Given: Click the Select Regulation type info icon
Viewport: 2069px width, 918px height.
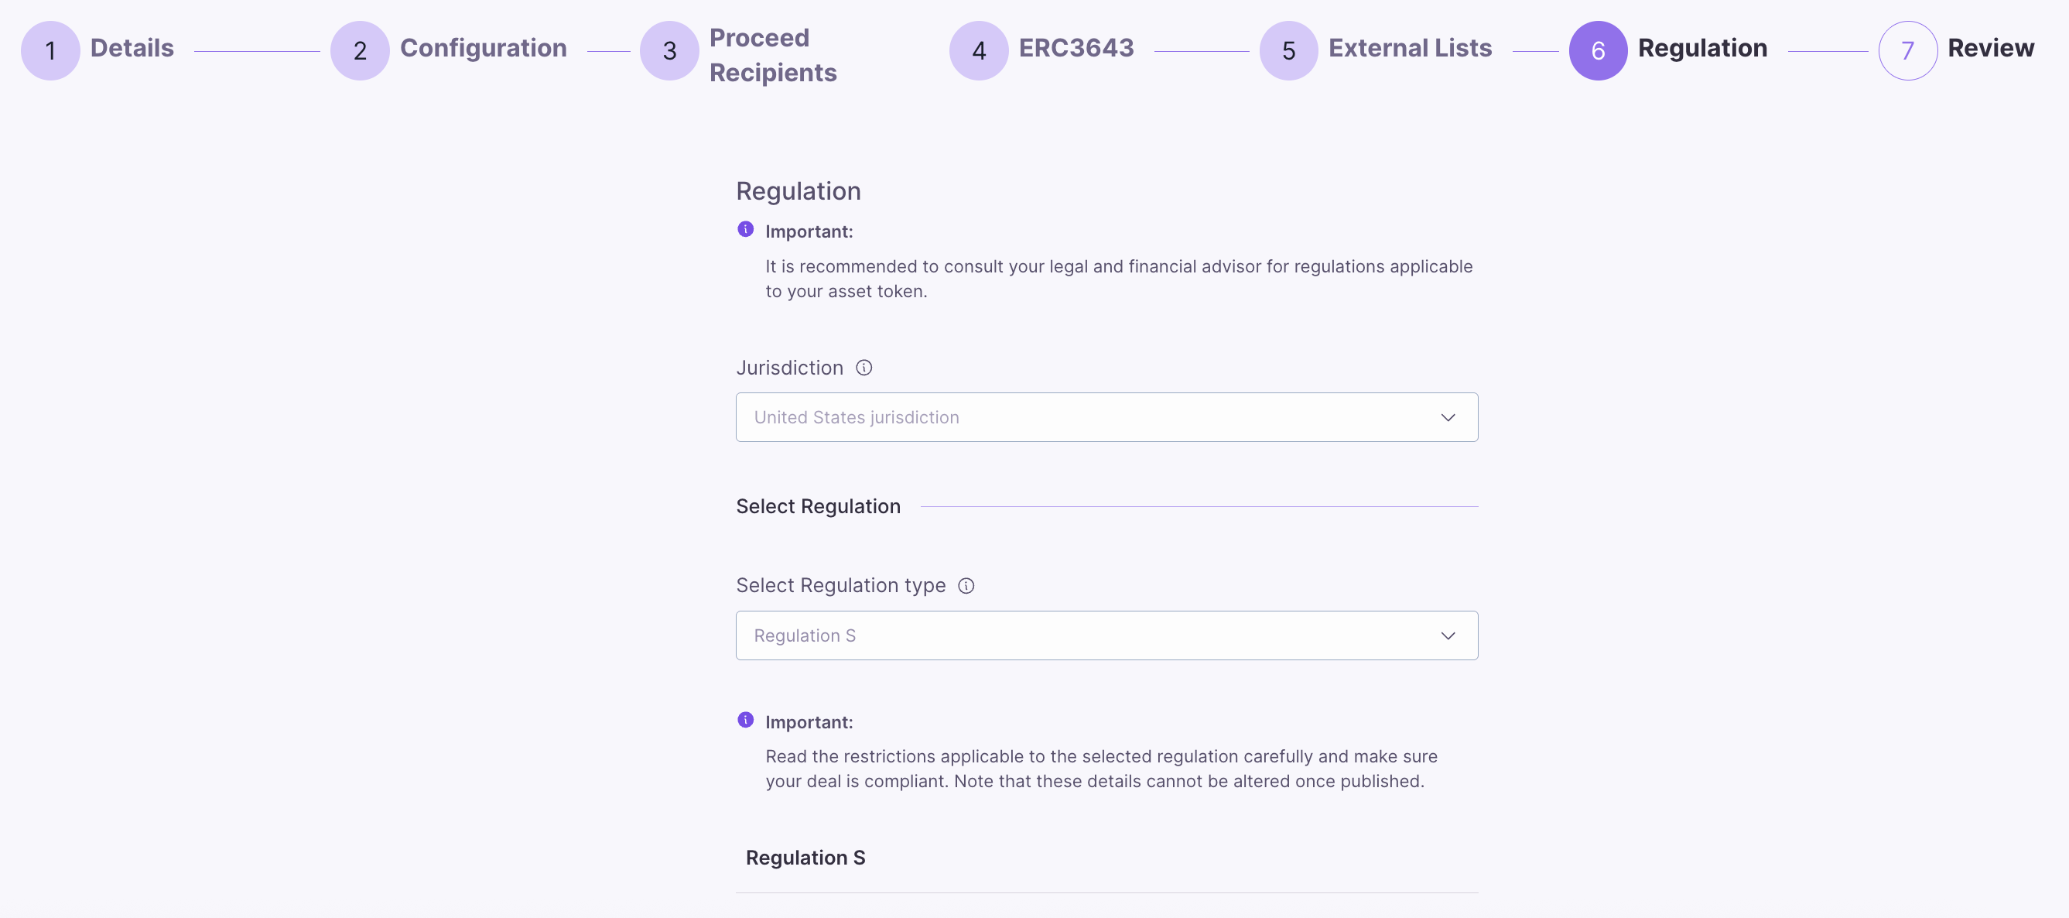Looking at the screenshot, I should (966, 585).
